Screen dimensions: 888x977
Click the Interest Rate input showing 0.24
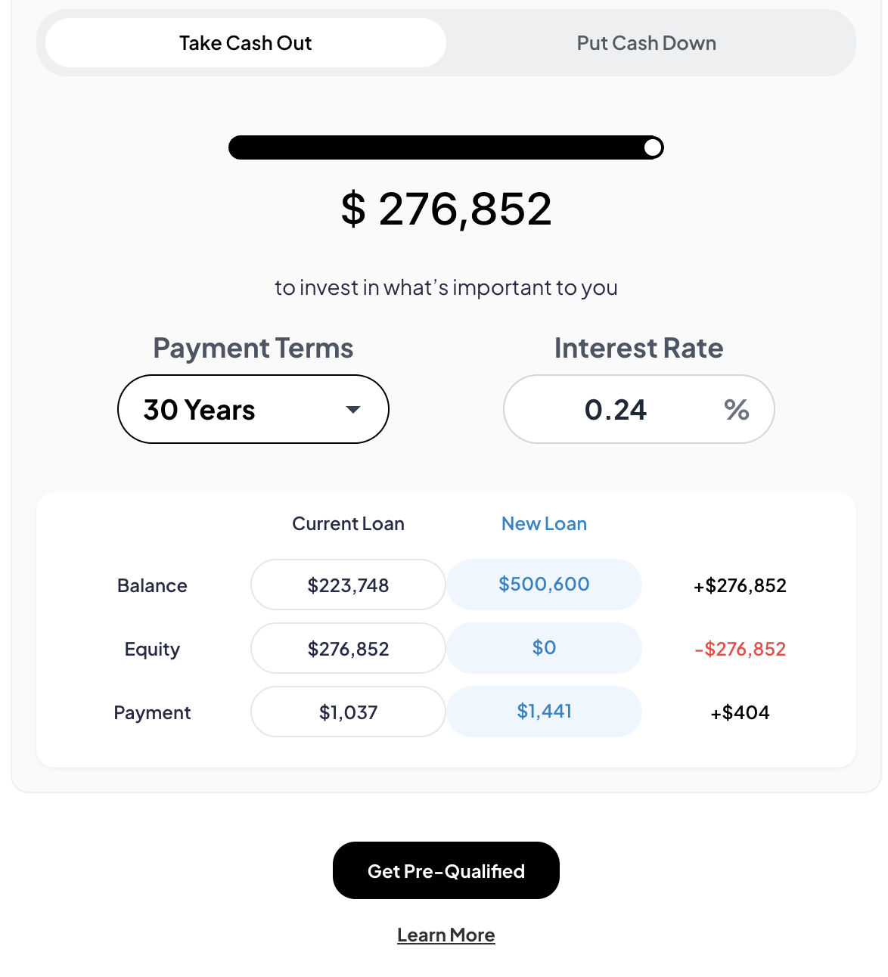point(639,409)
